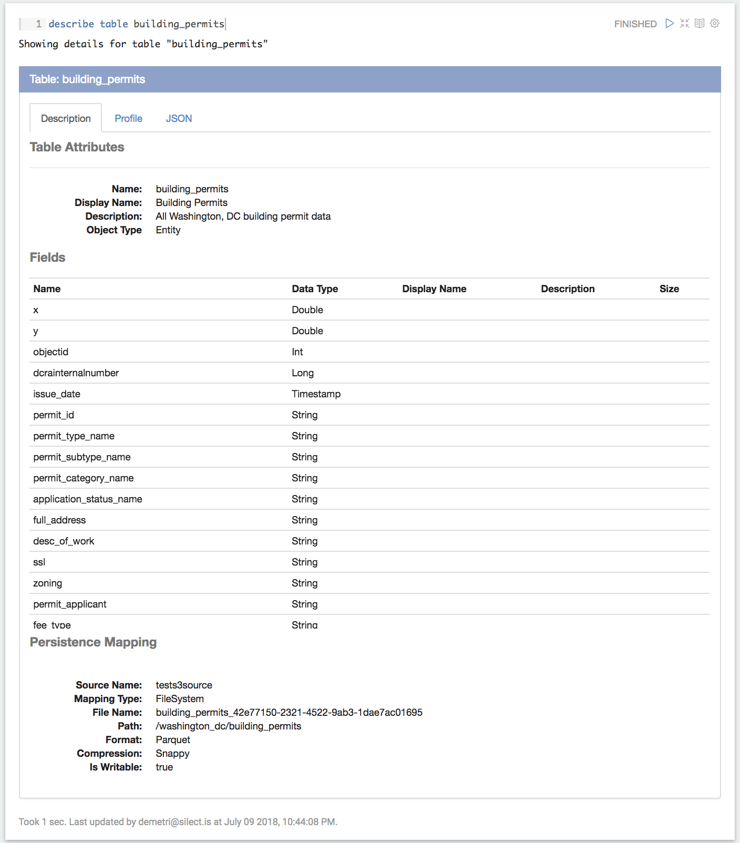Select the field name 'y'
Image resolution: width=740 pixels, height=843 pixels.
tap(36, 331)
